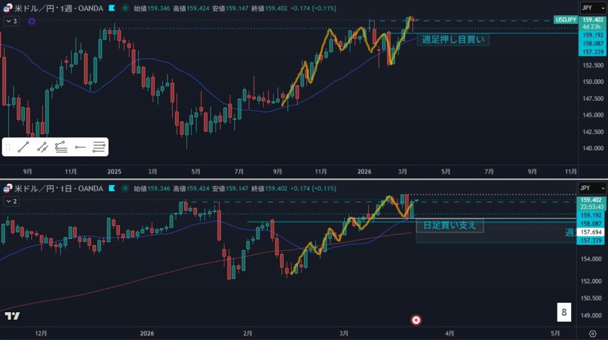Click the TradingView logo in lower chart
Screen dimensions: 608x340
pyautogui.click(x=12, y=316)
